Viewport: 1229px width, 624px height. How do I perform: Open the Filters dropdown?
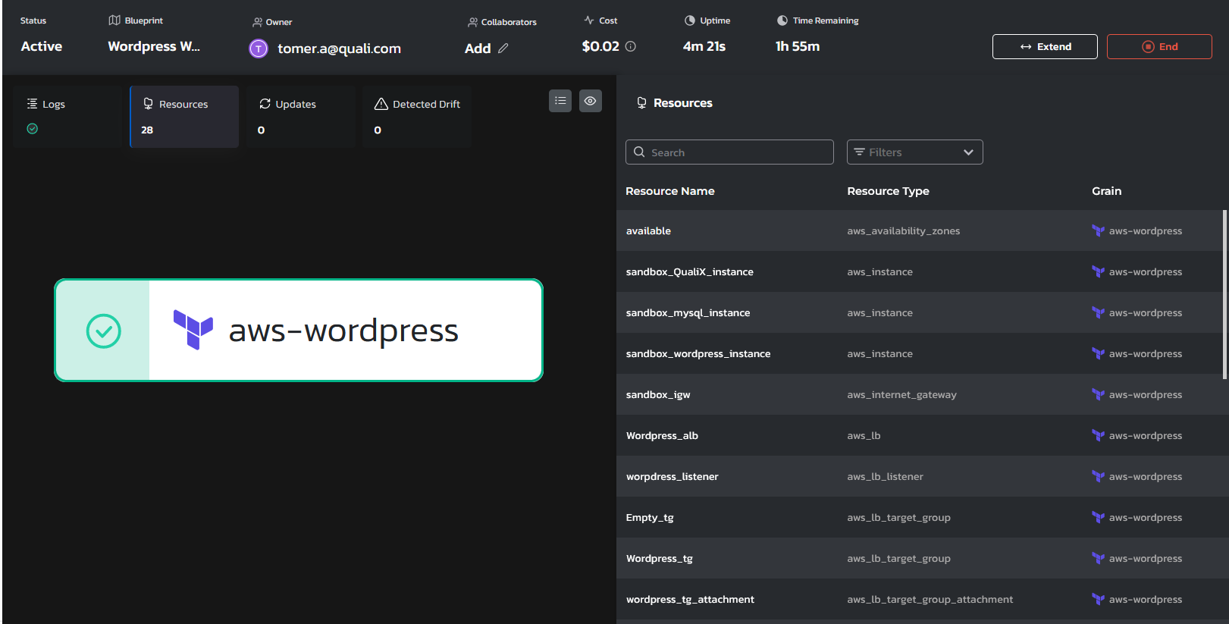coord(914,152)
